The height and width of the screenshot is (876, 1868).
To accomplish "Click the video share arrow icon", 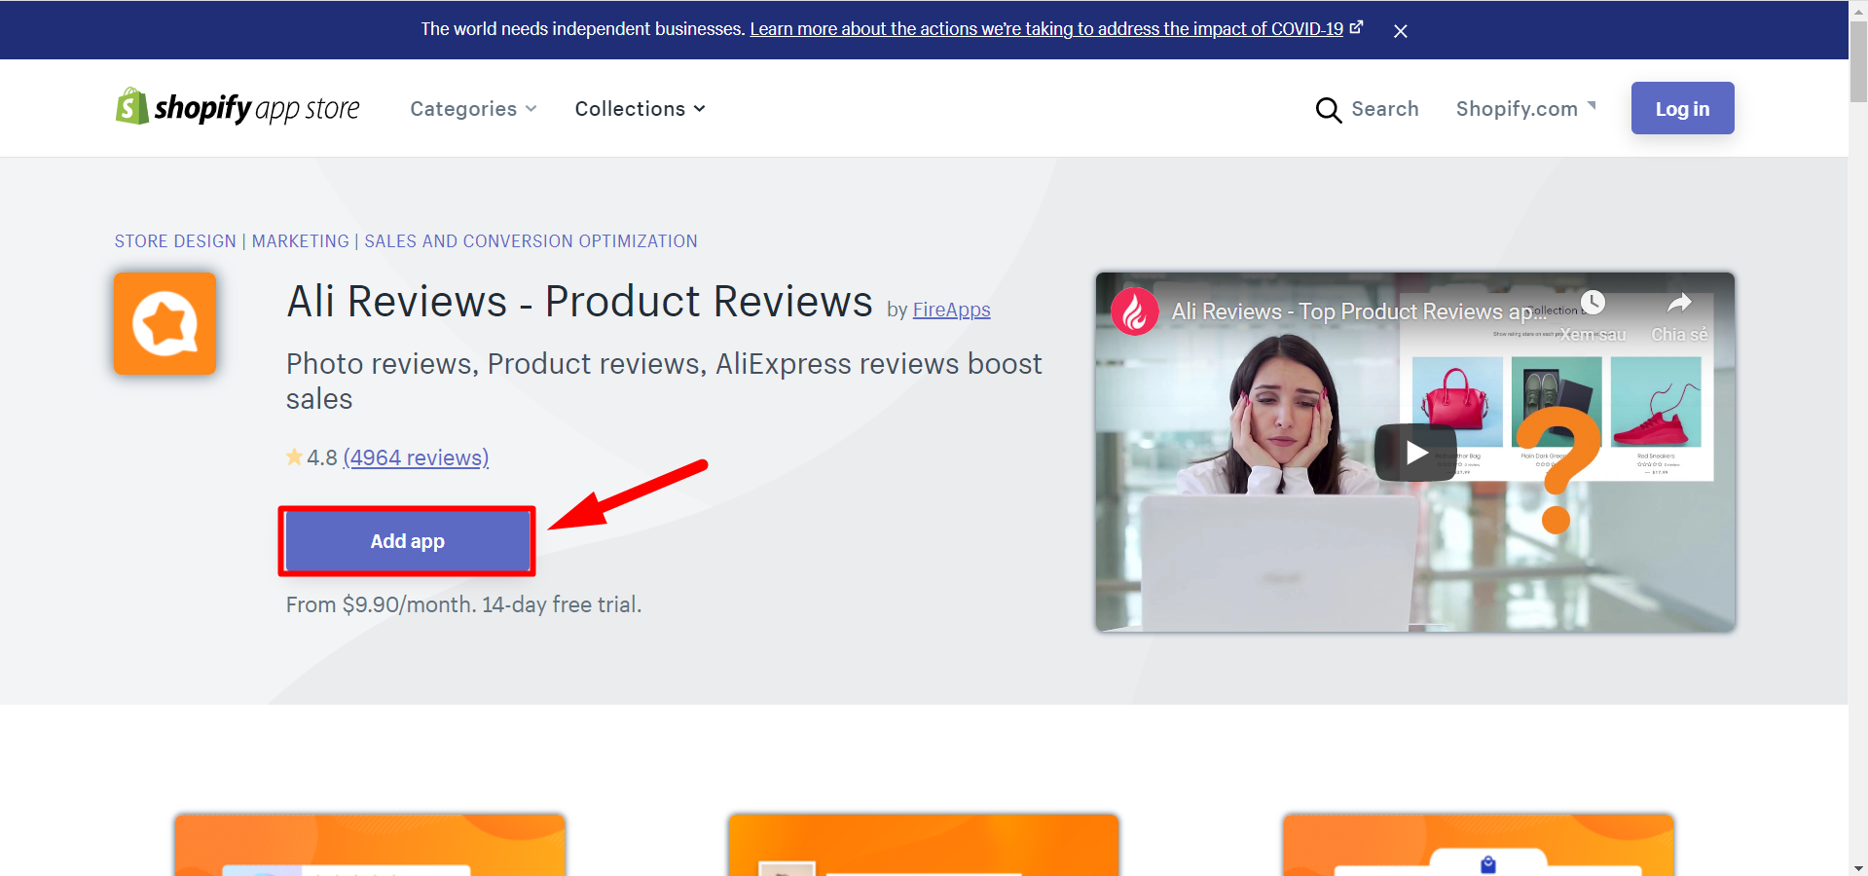I will [1679, 304].
